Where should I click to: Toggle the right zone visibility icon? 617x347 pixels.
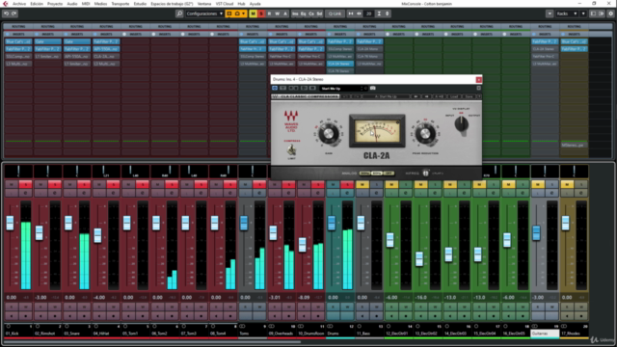(602, 13)
